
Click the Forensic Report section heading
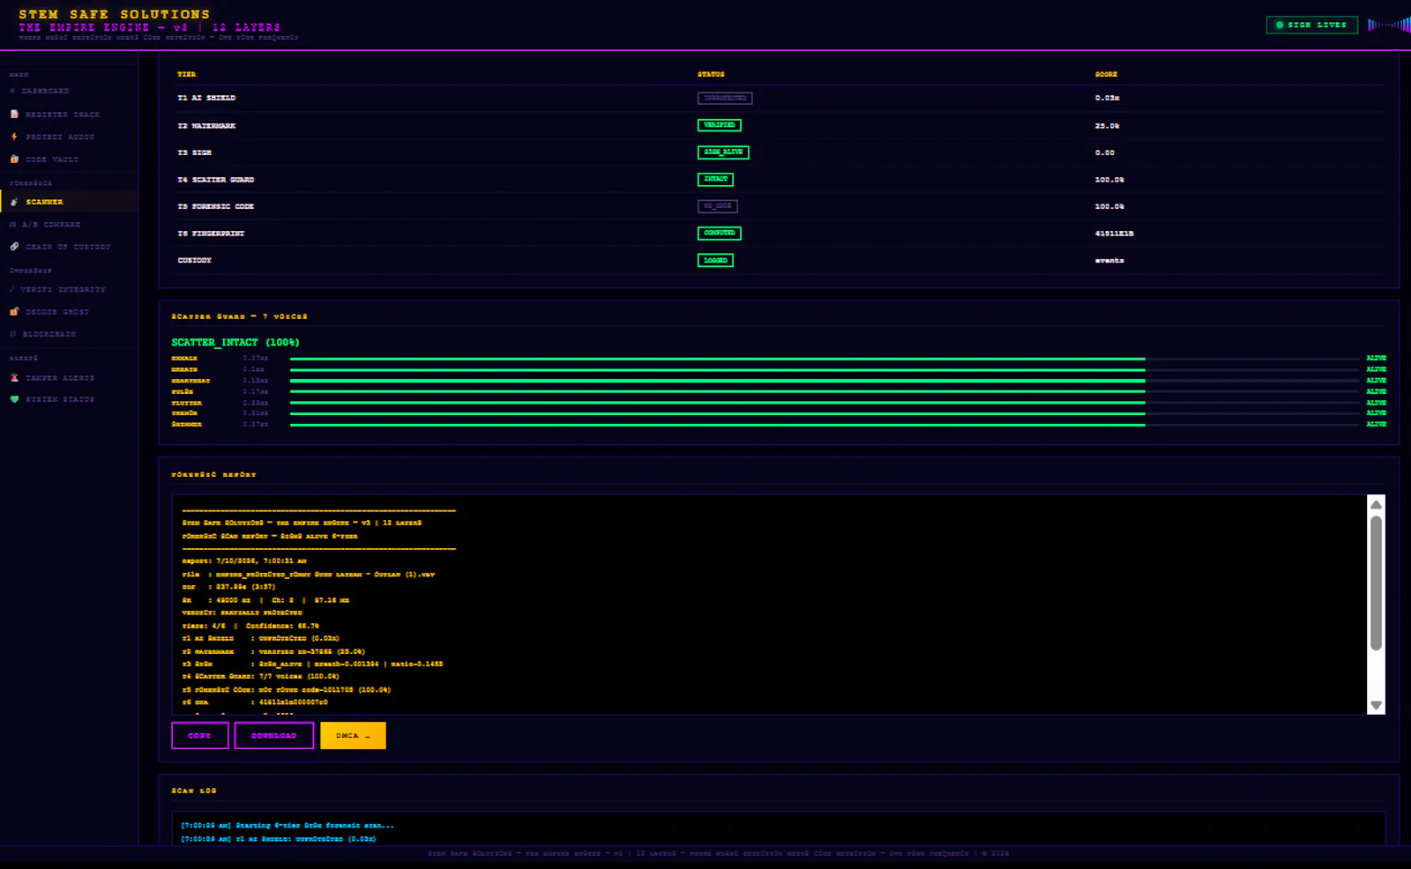213,474
